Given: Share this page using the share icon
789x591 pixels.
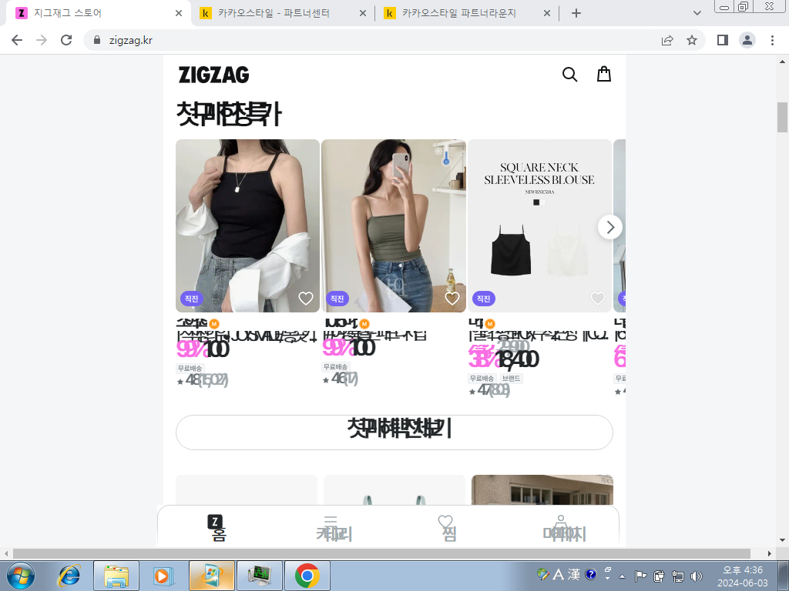Looking at the screenshot, I should point(667,40).
